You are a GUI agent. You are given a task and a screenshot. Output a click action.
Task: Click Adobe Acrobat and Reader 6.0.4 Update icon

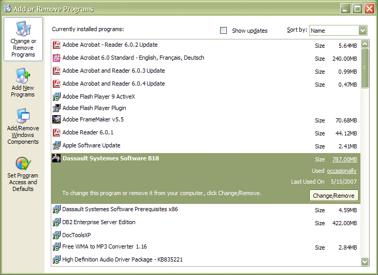pyautogui.click(x=56, y=84)
